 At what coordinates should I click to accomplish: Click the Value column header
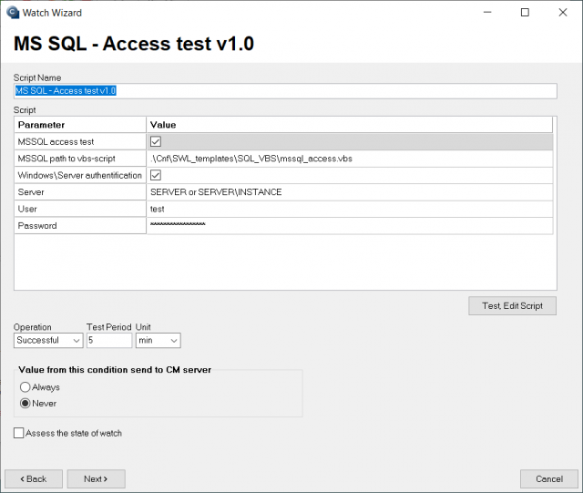(350, 125)
